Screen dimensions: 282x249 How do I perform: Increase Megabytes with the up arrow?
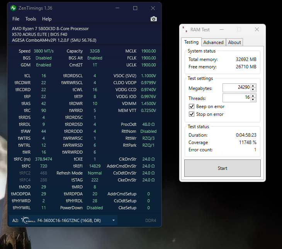pos(253,86)
